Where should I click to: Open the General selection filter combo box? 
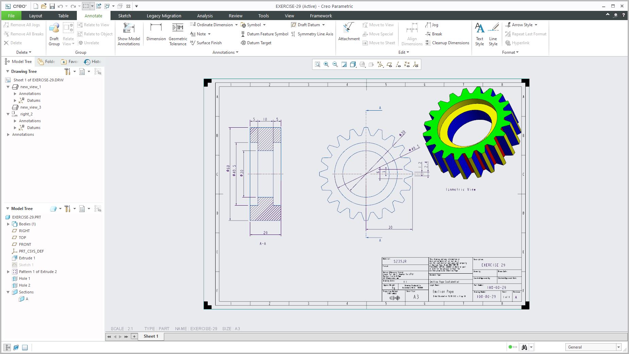pyautogui.click(x=593, y=347)
